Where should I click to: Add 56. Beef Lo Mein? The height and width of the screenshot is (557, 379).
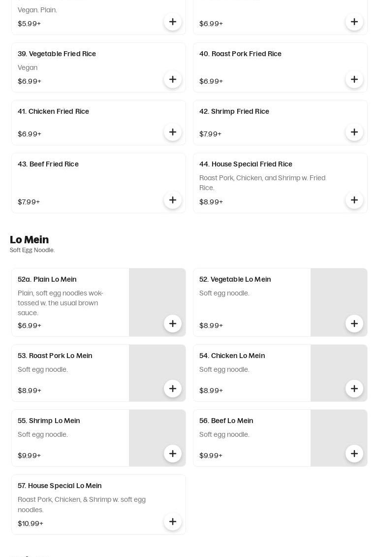[354, 454]
